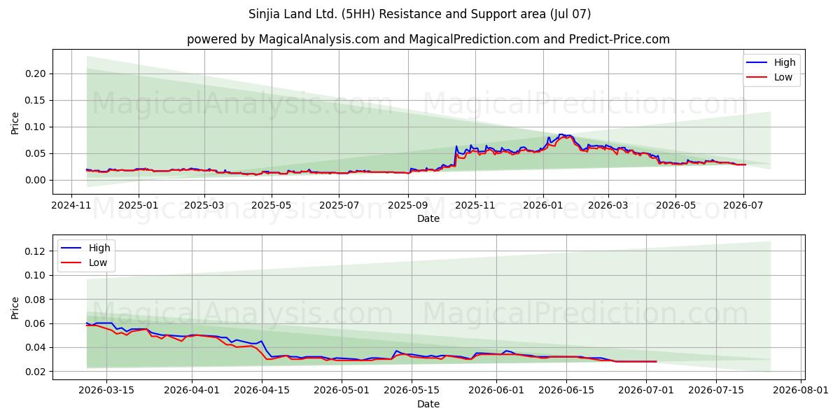Click the '2026-06-15' x-axis label

[x=566, y=391]
